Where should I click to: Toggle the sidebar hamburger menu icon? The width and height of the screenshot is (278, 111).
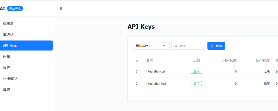point(61,8)
